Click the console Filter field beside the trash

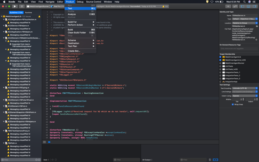point(193,160)
